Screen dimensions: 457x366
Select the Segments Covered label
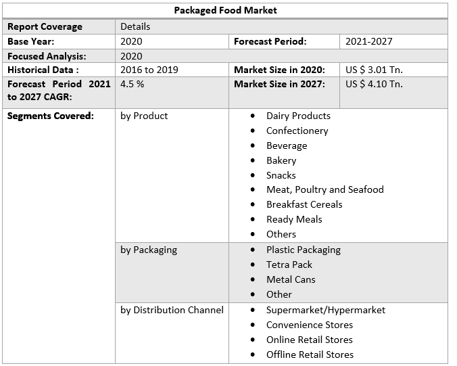[50, 116]
